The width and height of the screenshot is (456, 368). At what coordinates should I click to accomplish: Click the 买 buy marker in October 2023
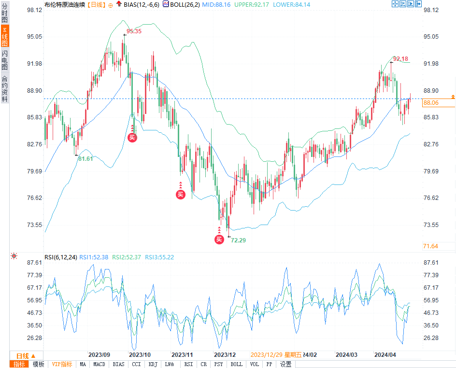coord(132,137)
